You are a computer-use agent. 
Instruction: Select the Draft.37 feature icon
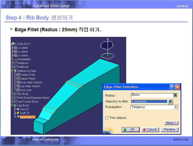[18, 113]
